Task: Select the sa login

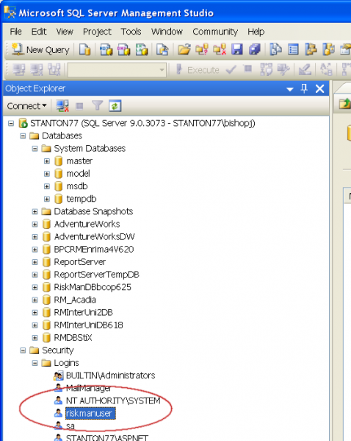Action: [70, 426]
